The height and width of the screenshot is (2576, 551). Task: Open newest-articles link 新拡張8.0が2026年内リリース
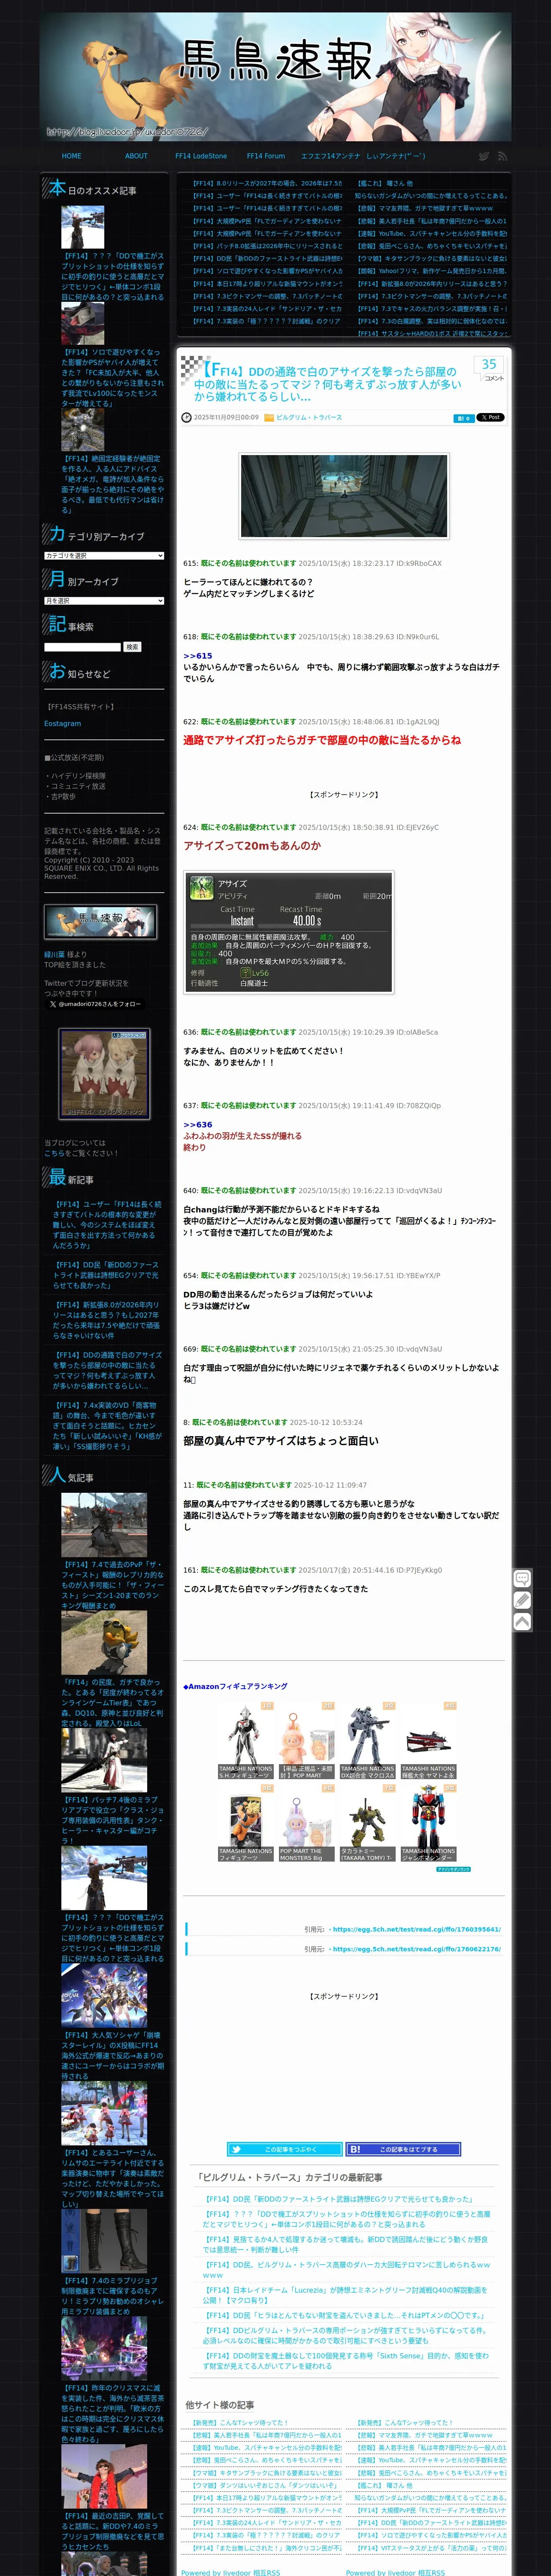(x=106, y=1320)
